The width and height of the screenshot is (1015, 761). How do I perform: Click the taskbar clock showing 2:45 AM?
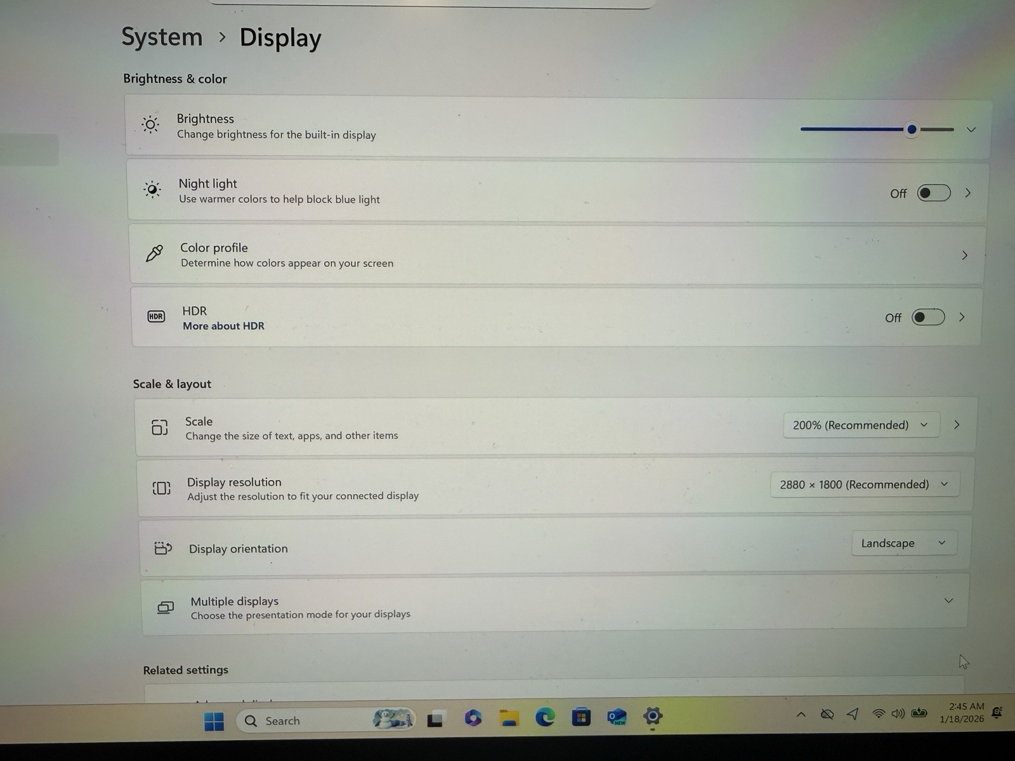(x=966, y=706)
